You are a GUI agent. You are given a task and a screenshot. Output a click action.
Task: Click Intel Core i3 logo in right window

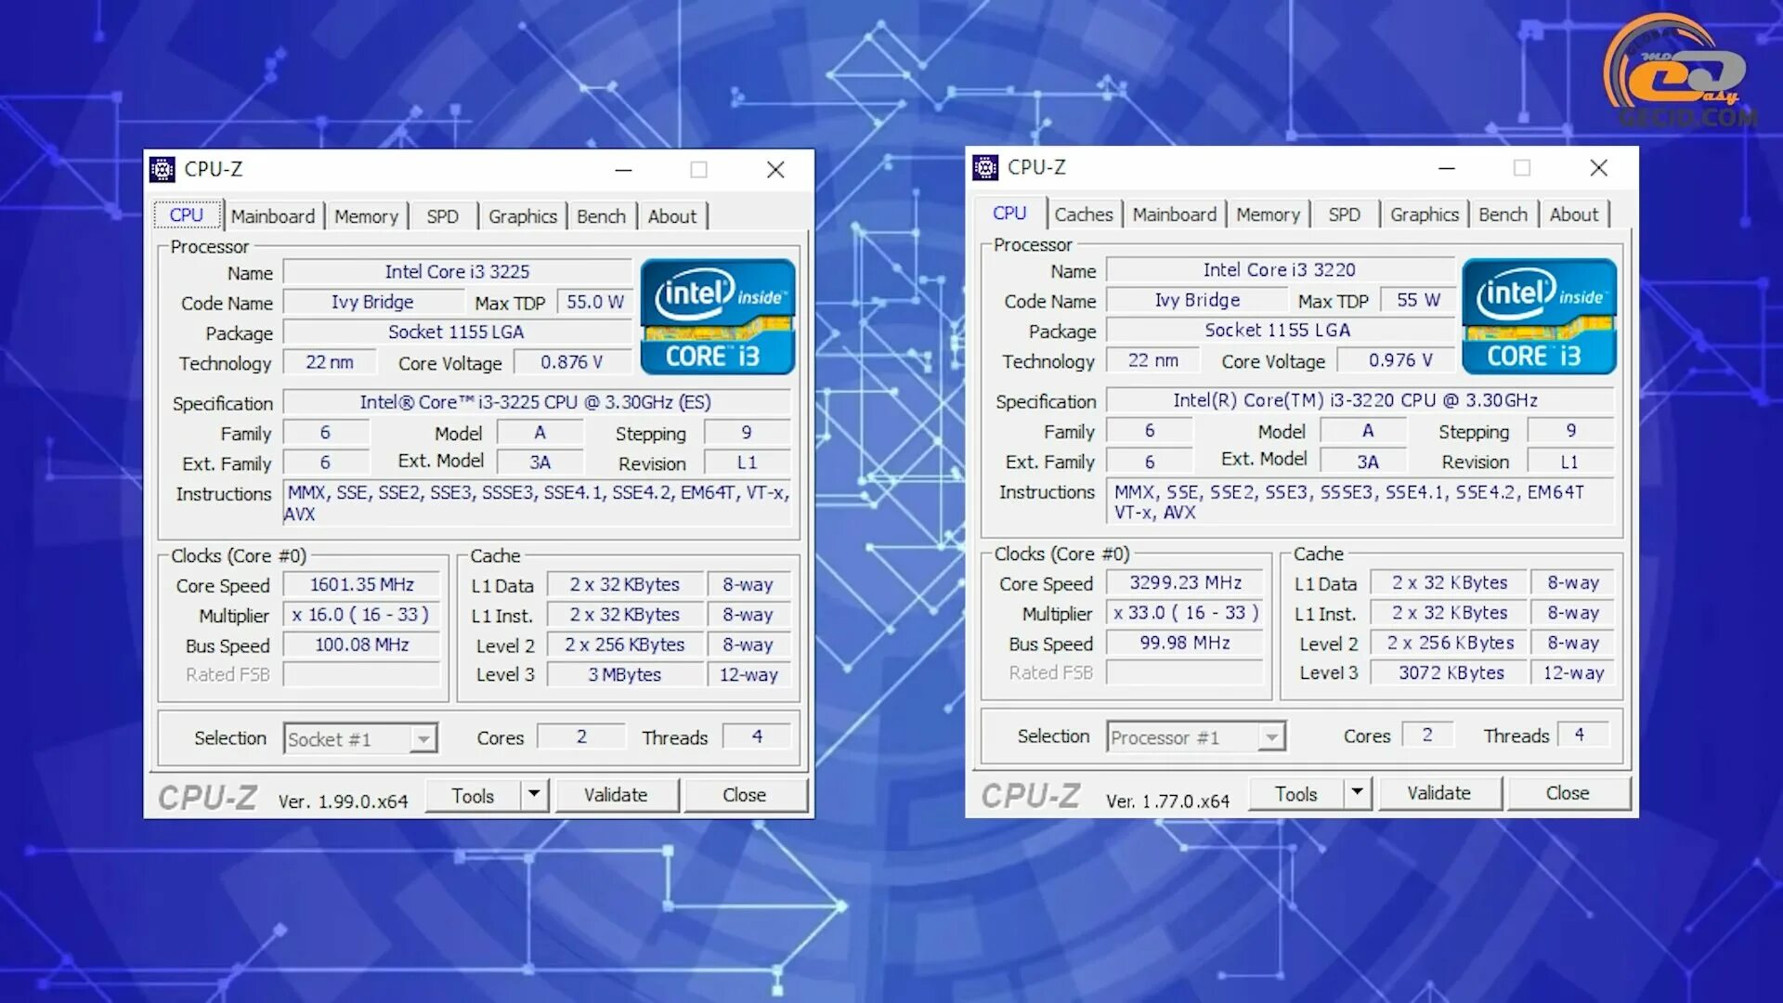click(1539, 316)
